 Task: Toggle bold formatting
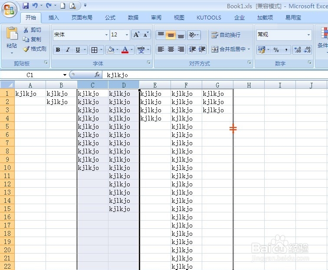[58, 50]
